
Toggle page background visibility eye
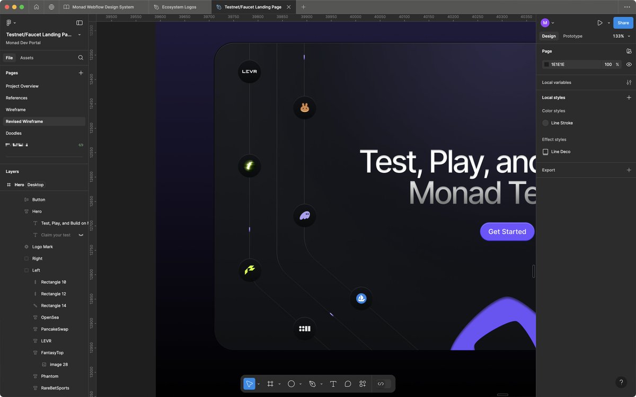pos(629,64)
